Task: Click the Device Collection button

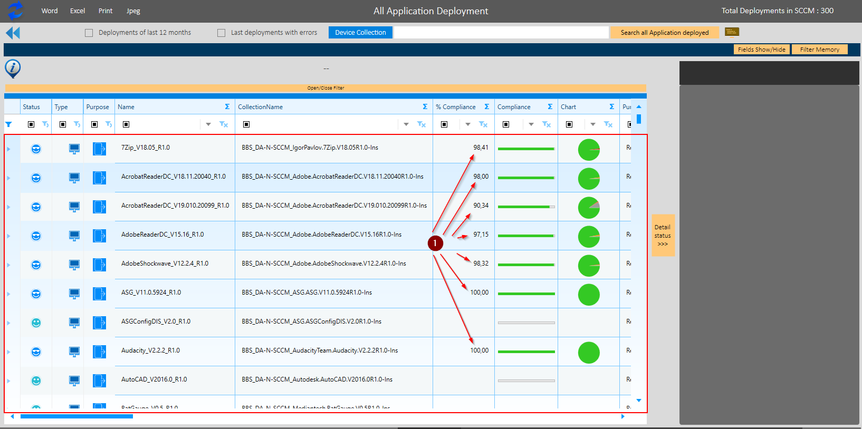Action: pos(360,32)
